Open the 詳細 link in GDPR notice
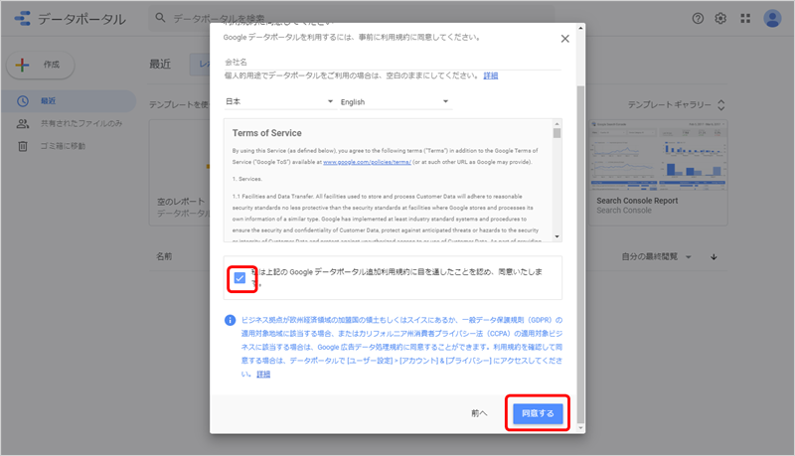The image size is (795, 456). point(263,374)
